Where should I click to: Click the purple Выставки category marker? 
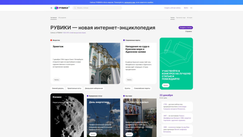click(x=124, y=96)
